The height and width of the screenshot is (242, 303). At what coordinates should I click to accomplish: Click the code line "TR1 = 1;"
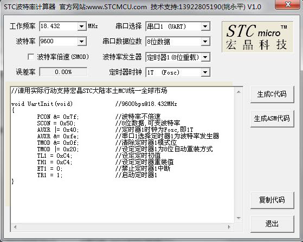[x=50, y=175]
